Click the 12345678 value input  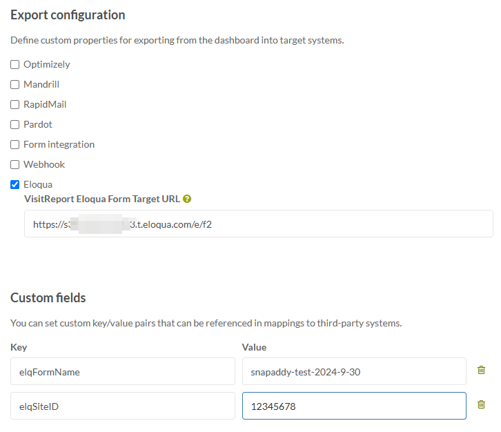coord(354,406)
